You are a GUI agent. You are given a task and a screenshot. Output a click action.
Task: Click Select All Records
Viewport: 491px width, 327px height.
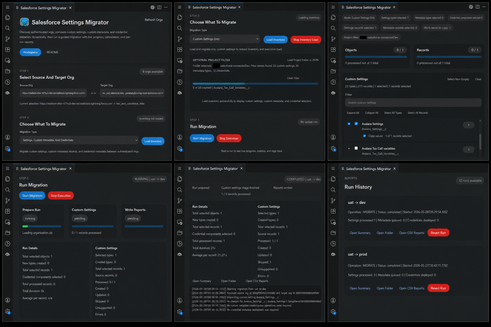pyautogui.click(x=417, y=113)
